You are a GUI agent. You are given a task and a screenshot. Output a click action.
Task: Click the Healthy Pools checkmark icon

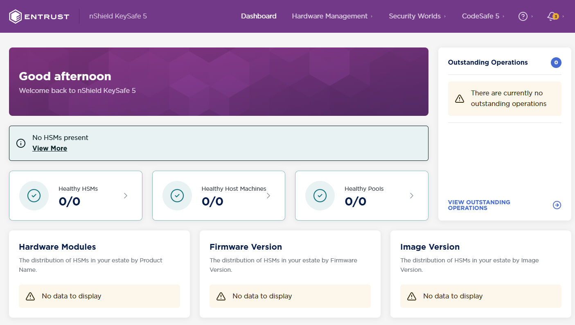[320, 196]
